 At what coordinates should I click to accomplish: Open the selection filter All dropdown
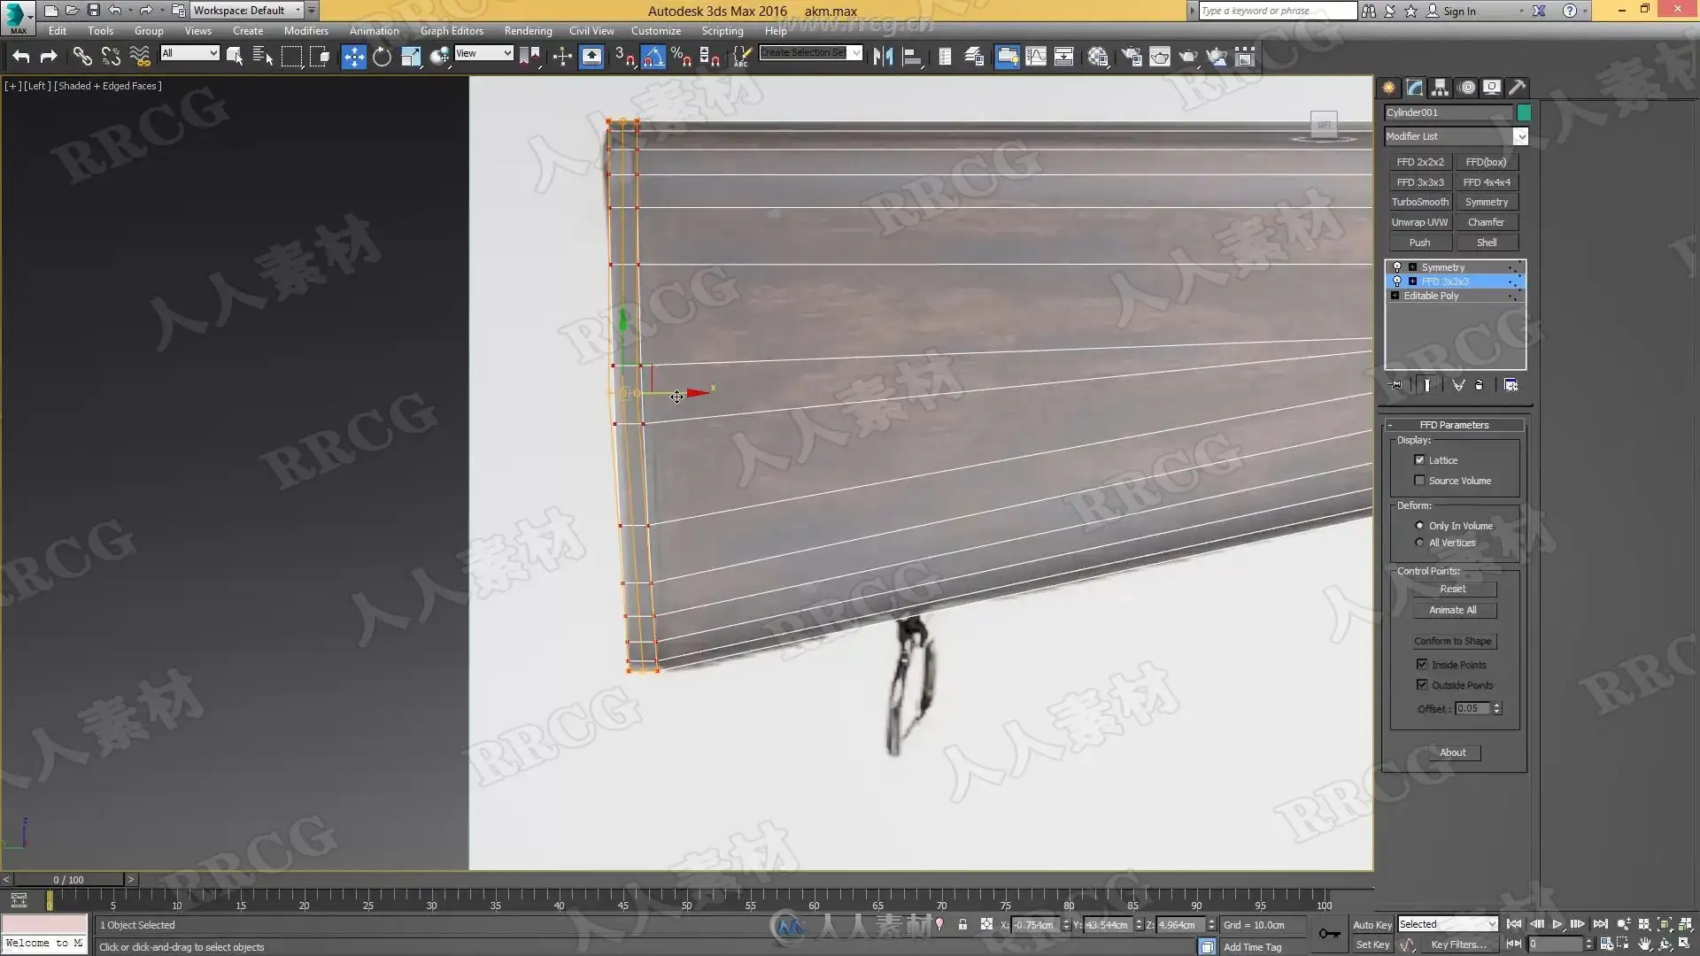pos(189,54)
